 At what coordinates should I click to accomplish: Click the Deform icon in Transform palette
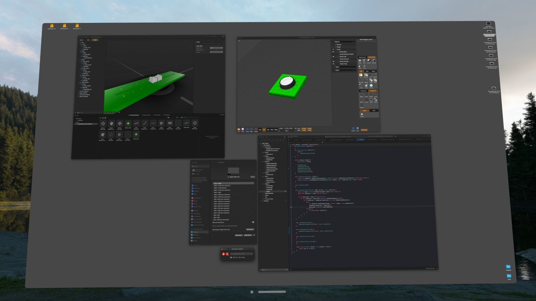(361, 105)
